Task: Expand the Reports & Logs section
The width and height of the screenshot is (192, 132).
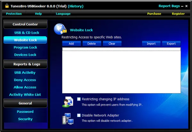Action: pos(25,64)
